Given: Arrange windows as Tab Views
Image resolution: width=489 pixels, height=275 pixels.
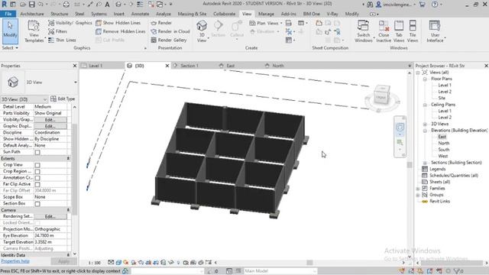Looking at the screenshot, I should click(x=399, y=31).
